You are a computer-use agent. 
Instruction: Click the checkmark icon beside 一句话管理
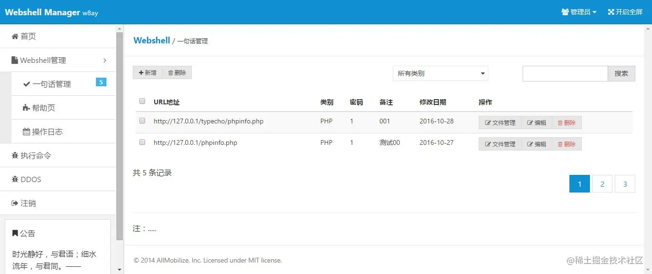click(27, 84)
